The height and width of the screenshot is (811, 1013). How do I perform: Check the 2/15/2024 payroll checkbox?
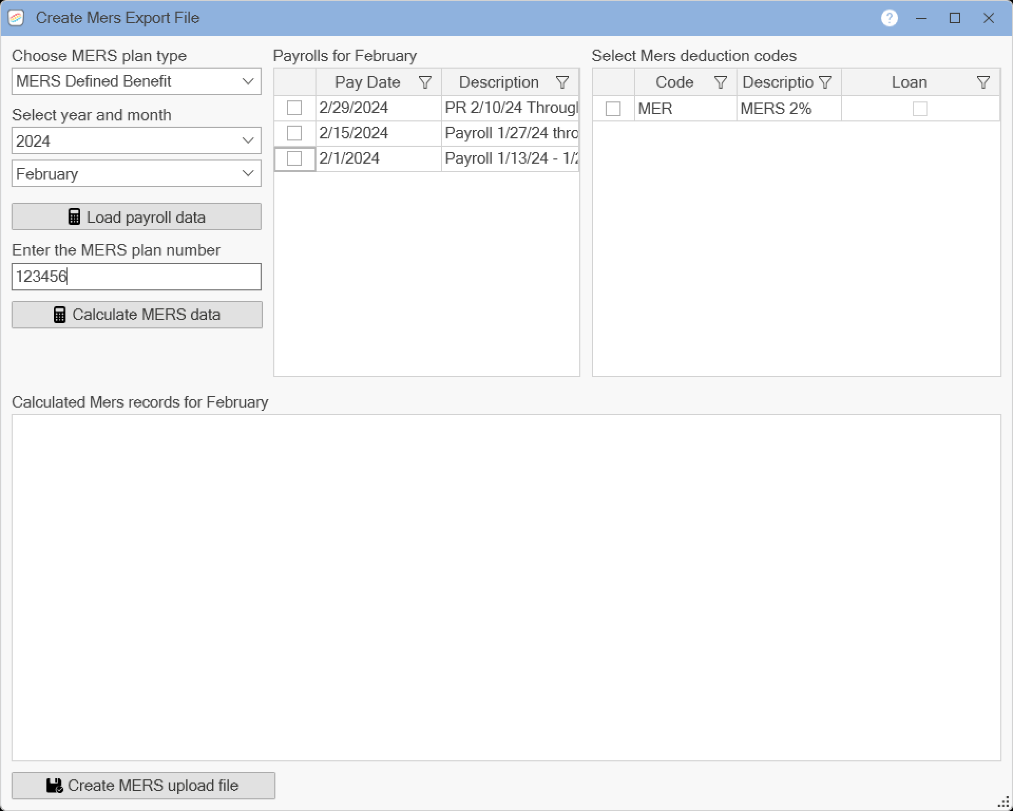coord(294,133)
